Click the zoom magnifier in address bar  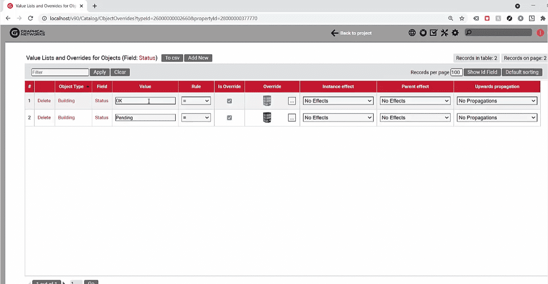(450, 19)
